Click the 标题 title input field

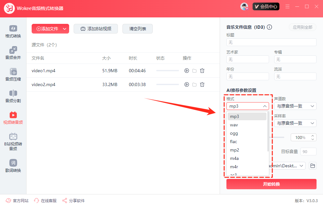[271, 42]
